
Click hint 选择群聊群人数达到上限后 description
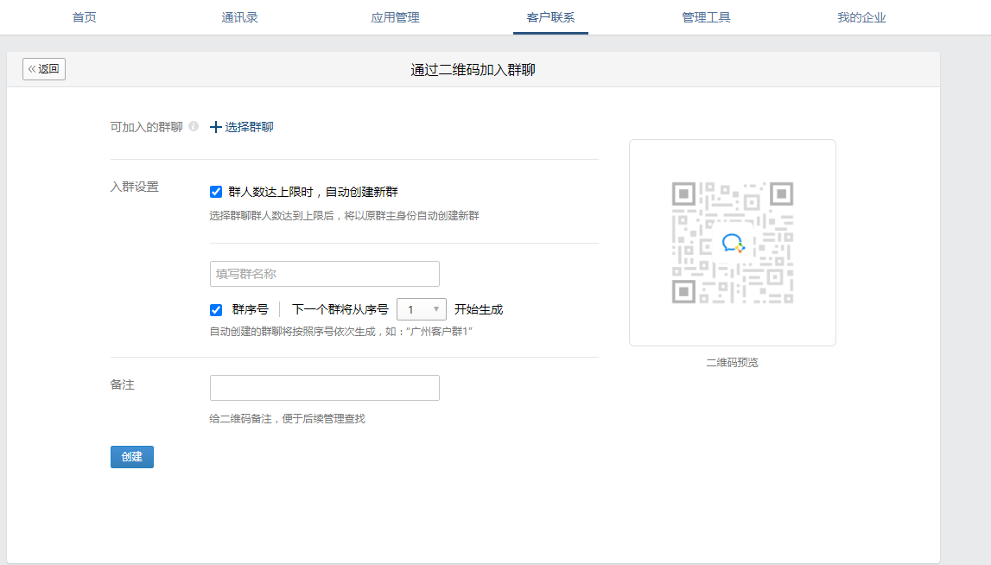point(344,215)
